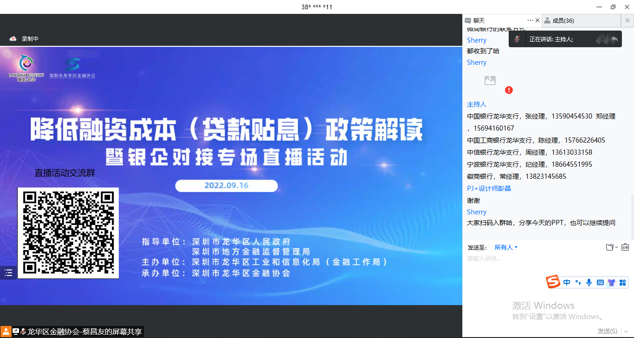Click the 都收到了哈 message
Image resolution: width=634 pixels, height=338 pixels.
pos(483,51)
